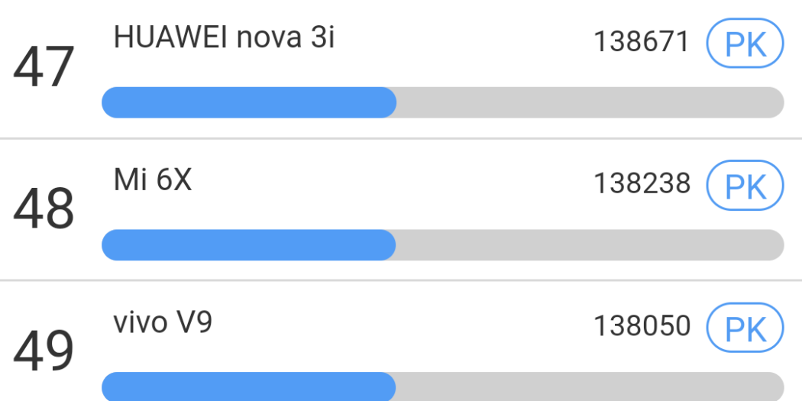The image size is (802, 401).
Task: Tap the 138050 score value
Action: click(x=642, y=326)
